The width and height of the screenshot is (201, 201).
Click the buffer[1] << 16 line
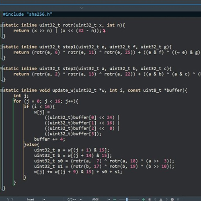(82, 123)
